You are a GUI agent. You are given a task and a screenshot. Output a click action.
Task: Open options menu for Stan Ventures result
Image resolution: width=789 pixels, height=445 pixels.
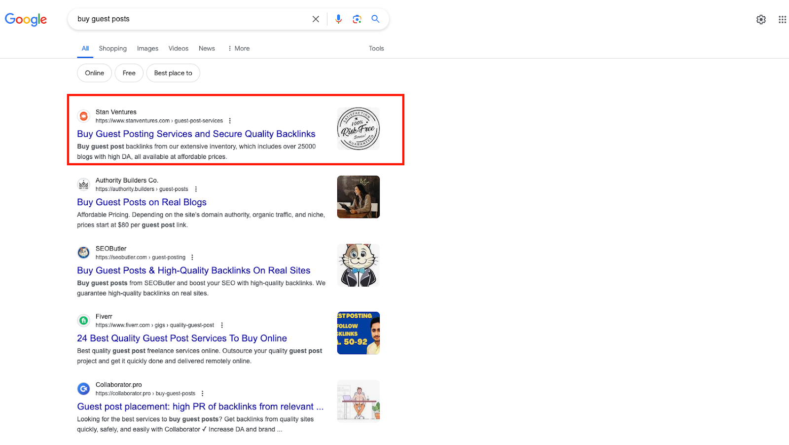point(230,121)
